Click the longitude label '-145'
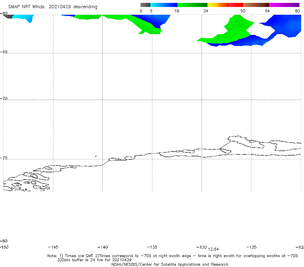Image resolution: width=304 pixels, height=267 pixels. (53, 247)
